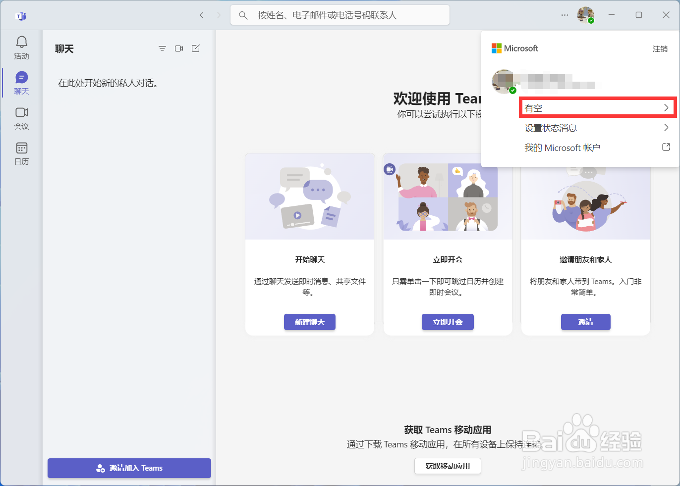Expand the 有空 availability status menu
The width and height of the screenshot is (680, 486).
(597, 107)
